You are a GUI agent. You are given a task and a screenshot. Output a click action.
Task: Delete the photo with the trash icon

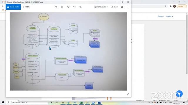(x=62, y=7)
